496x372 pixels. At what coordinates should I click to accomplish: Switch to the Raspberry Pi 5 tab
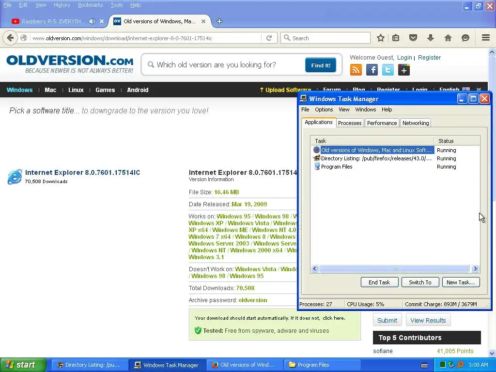(x=53, y=21)
